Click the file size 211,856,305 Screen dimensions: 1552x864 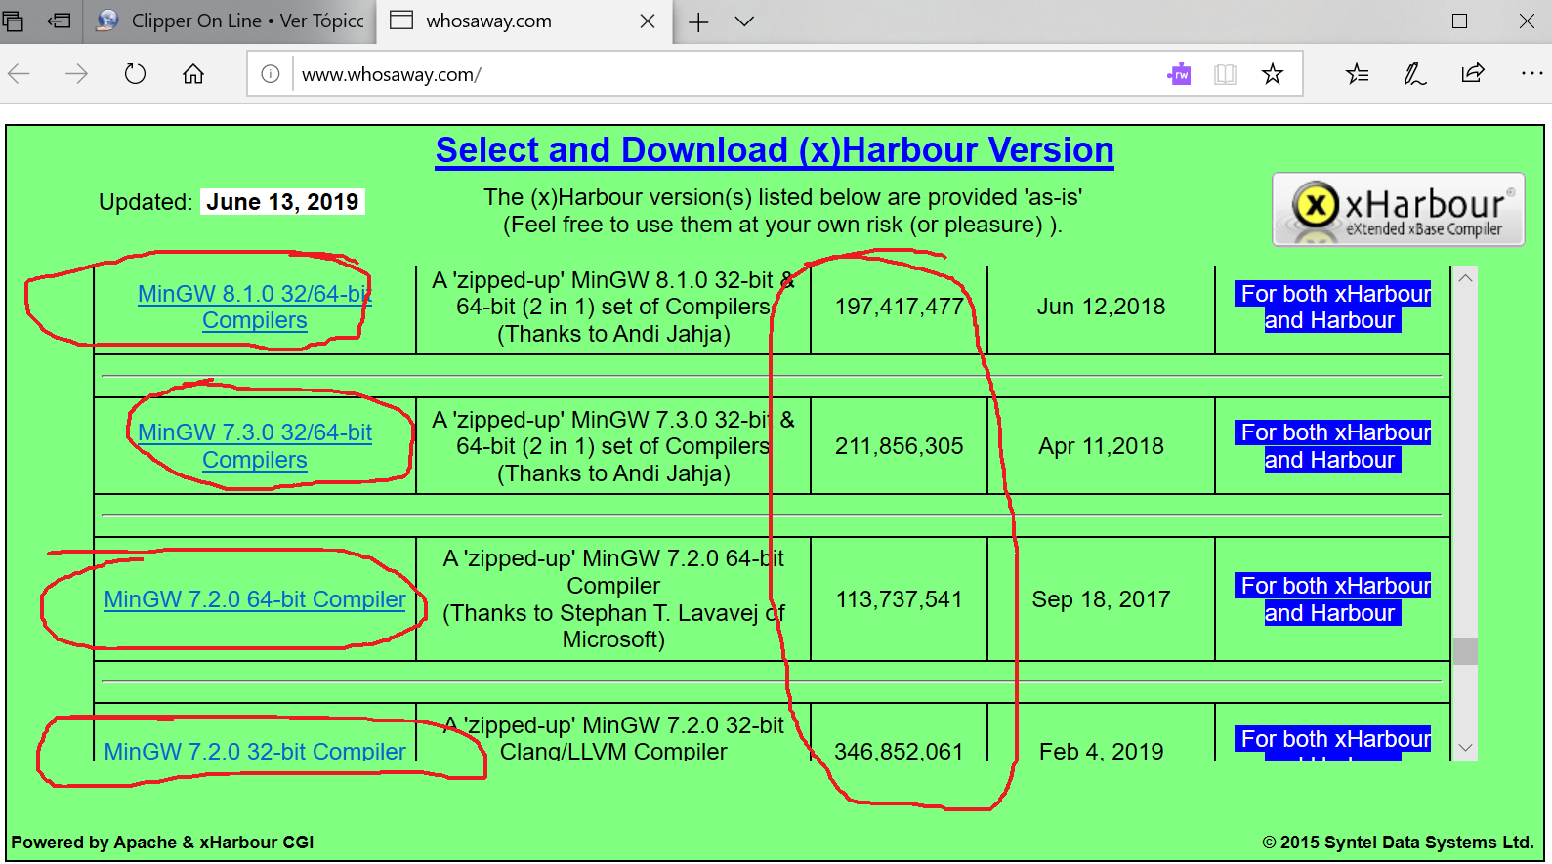pos(899,446)
